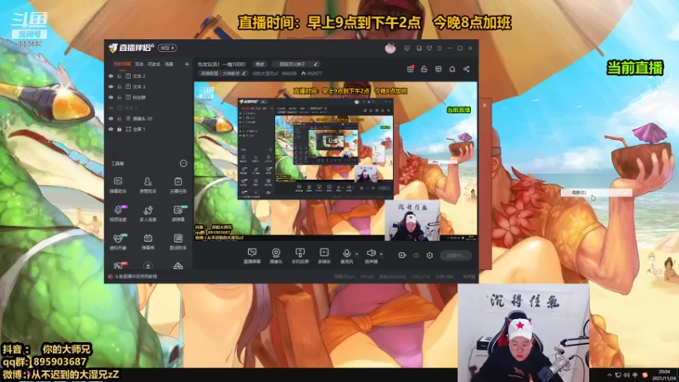
Task: Add the 手机投屏 phone screen mirroring source
Action: (300, 256)
